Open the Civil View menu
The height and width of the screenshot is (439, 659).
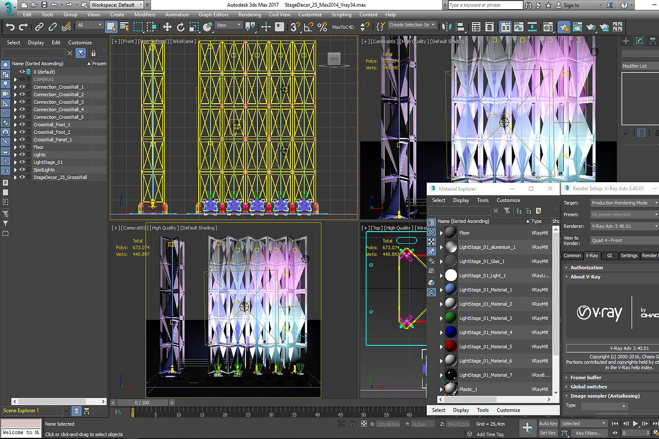point(280,15)
